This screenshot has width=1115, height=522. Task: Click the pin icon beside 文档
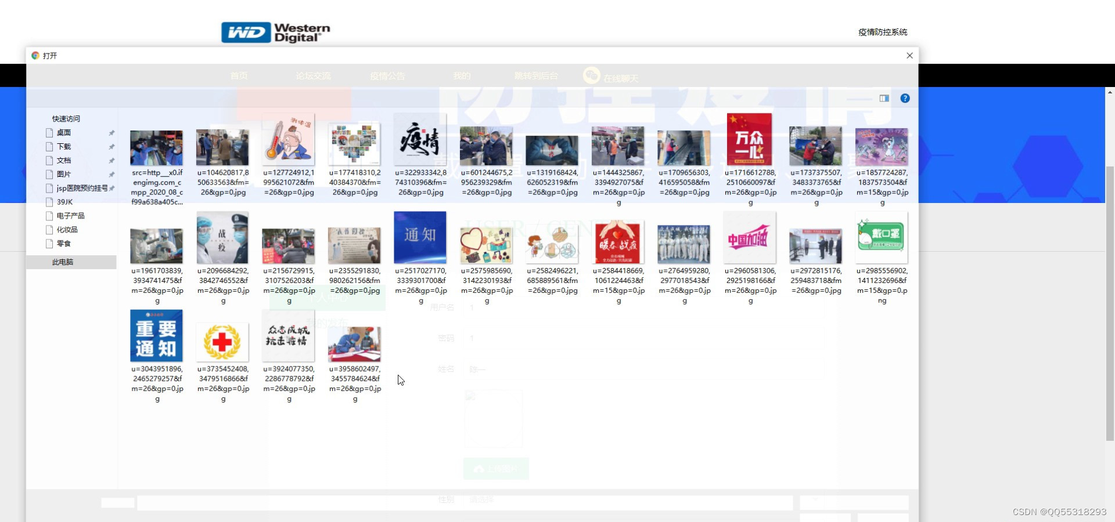tap(111, 161)
